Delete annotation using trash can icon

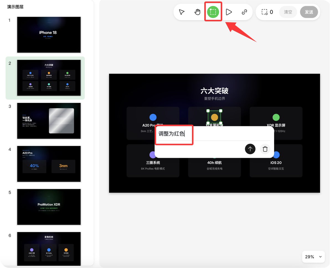coord(265,149)
